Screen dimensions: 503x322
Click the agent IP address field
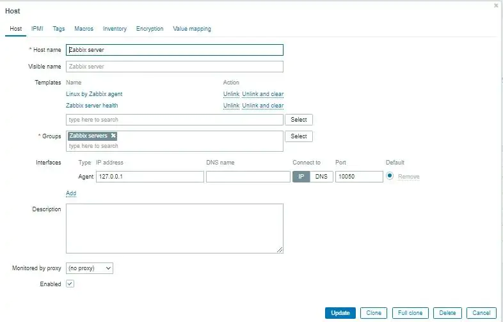point(150,177)
